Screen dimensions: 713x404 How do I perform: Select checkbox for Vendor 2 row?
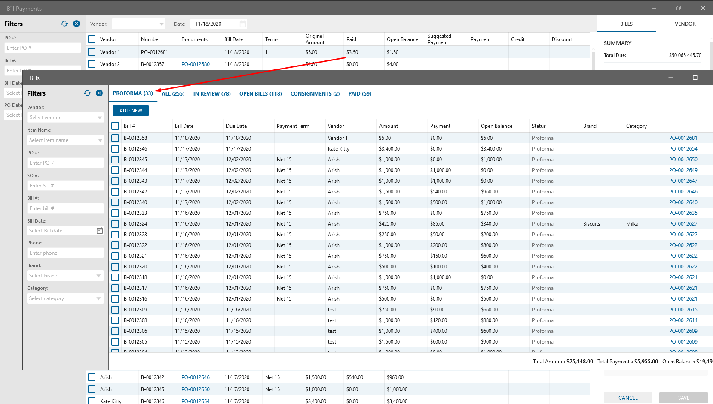click(92, 64)
